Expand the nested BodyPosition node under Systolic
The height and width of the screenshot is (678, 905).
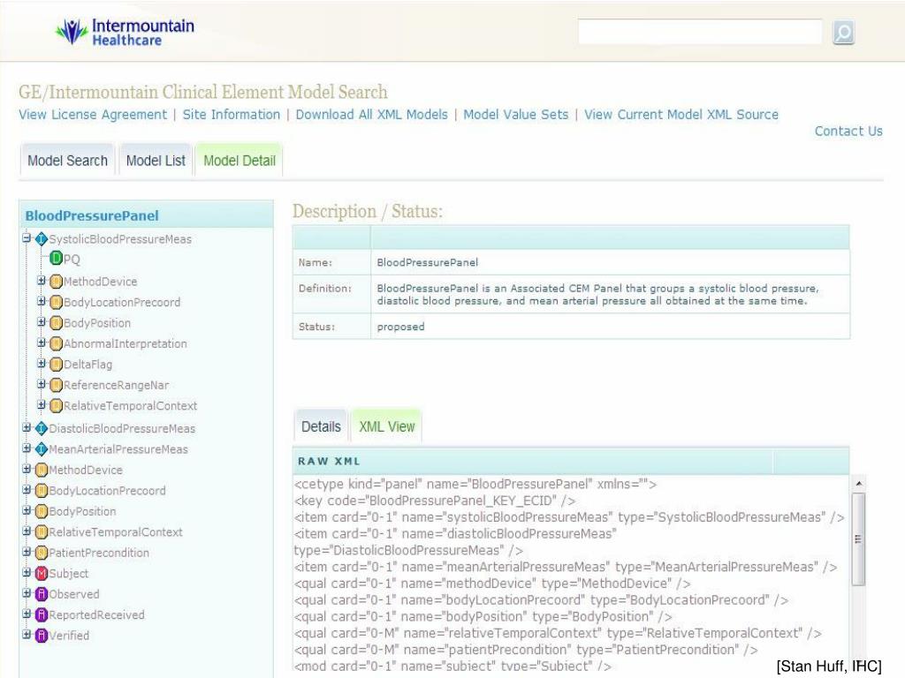41,321
